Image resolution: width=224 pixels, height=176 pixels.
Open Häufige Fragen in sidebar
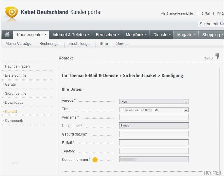pos(17,66)
